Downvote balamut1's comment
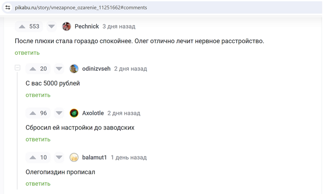 [59, 157]
